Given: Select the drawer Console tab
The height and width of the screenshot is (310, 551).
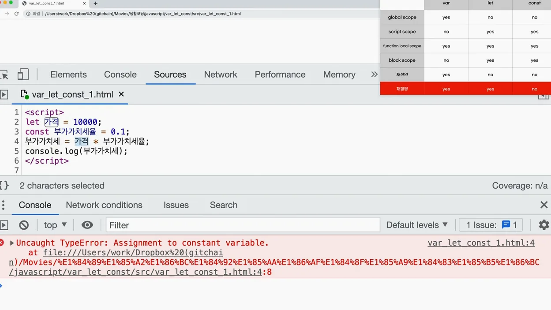Looking at the screenshot, I should click(35, 205).
